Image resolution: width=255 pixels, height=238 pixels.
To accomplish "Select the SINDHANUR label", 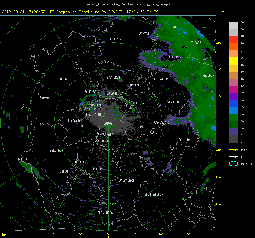I will coord(175,102).
